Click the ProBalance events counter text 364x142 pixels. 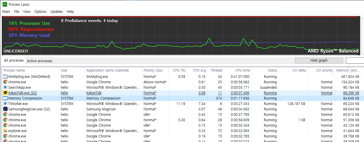tap(90, 21)
